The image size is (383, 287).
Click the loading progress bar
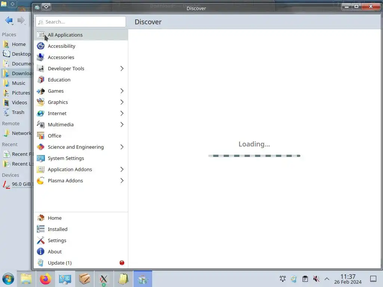[x=254, y=156]
